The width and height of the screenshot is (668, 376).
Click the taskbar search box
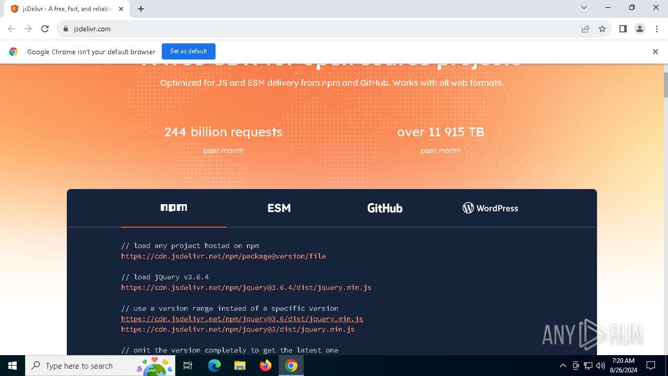click(101, 366)
